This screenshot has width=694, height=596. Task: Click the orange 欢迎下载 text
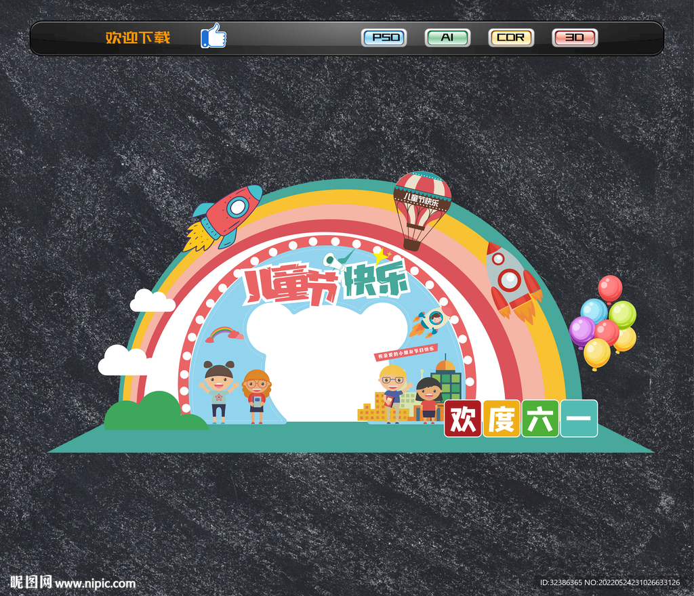click(138, 37)
